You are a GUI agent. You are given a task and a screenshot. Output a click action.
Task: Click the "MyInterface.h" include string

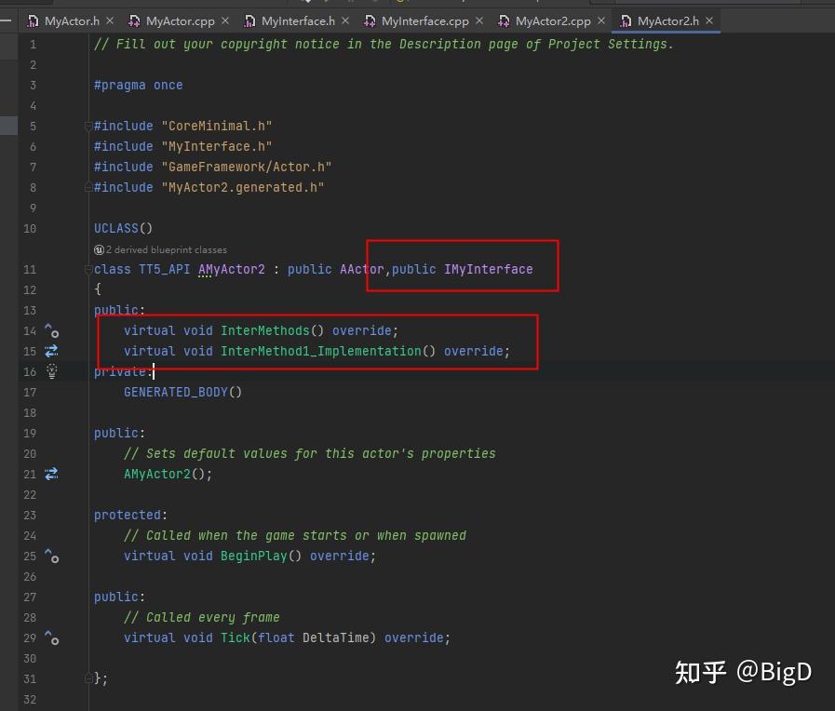click(217, 146)
